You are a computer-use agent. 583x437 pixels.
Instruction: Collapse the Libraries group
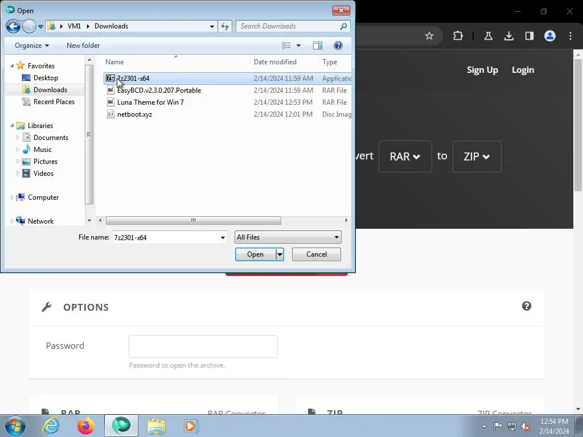(x=12, y=126)
